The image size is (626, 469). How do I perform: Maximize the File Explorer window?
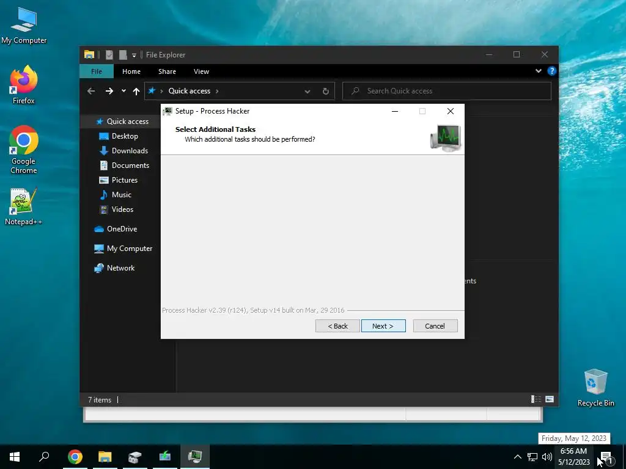coord(517,54)
